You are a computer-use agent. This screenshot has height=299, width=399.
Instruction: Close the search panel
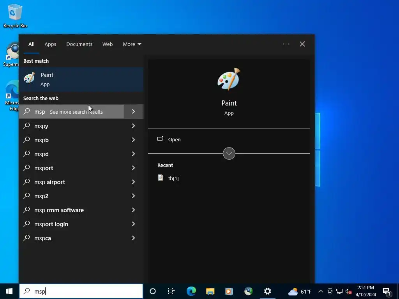pyautogui.click(x=302, y=44)
